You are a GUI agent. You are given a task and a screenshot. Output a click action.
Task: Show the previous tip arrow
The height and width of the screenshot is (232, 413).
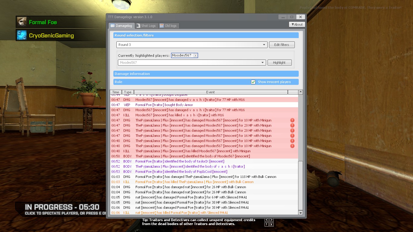point(266,220)
